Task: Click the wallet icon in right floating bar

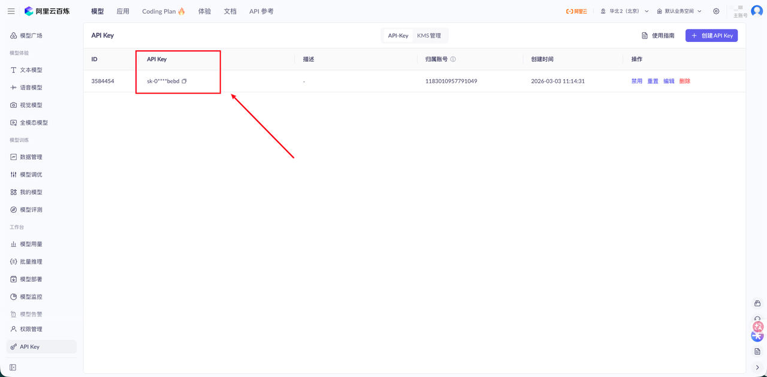Action: pos(757,303)
